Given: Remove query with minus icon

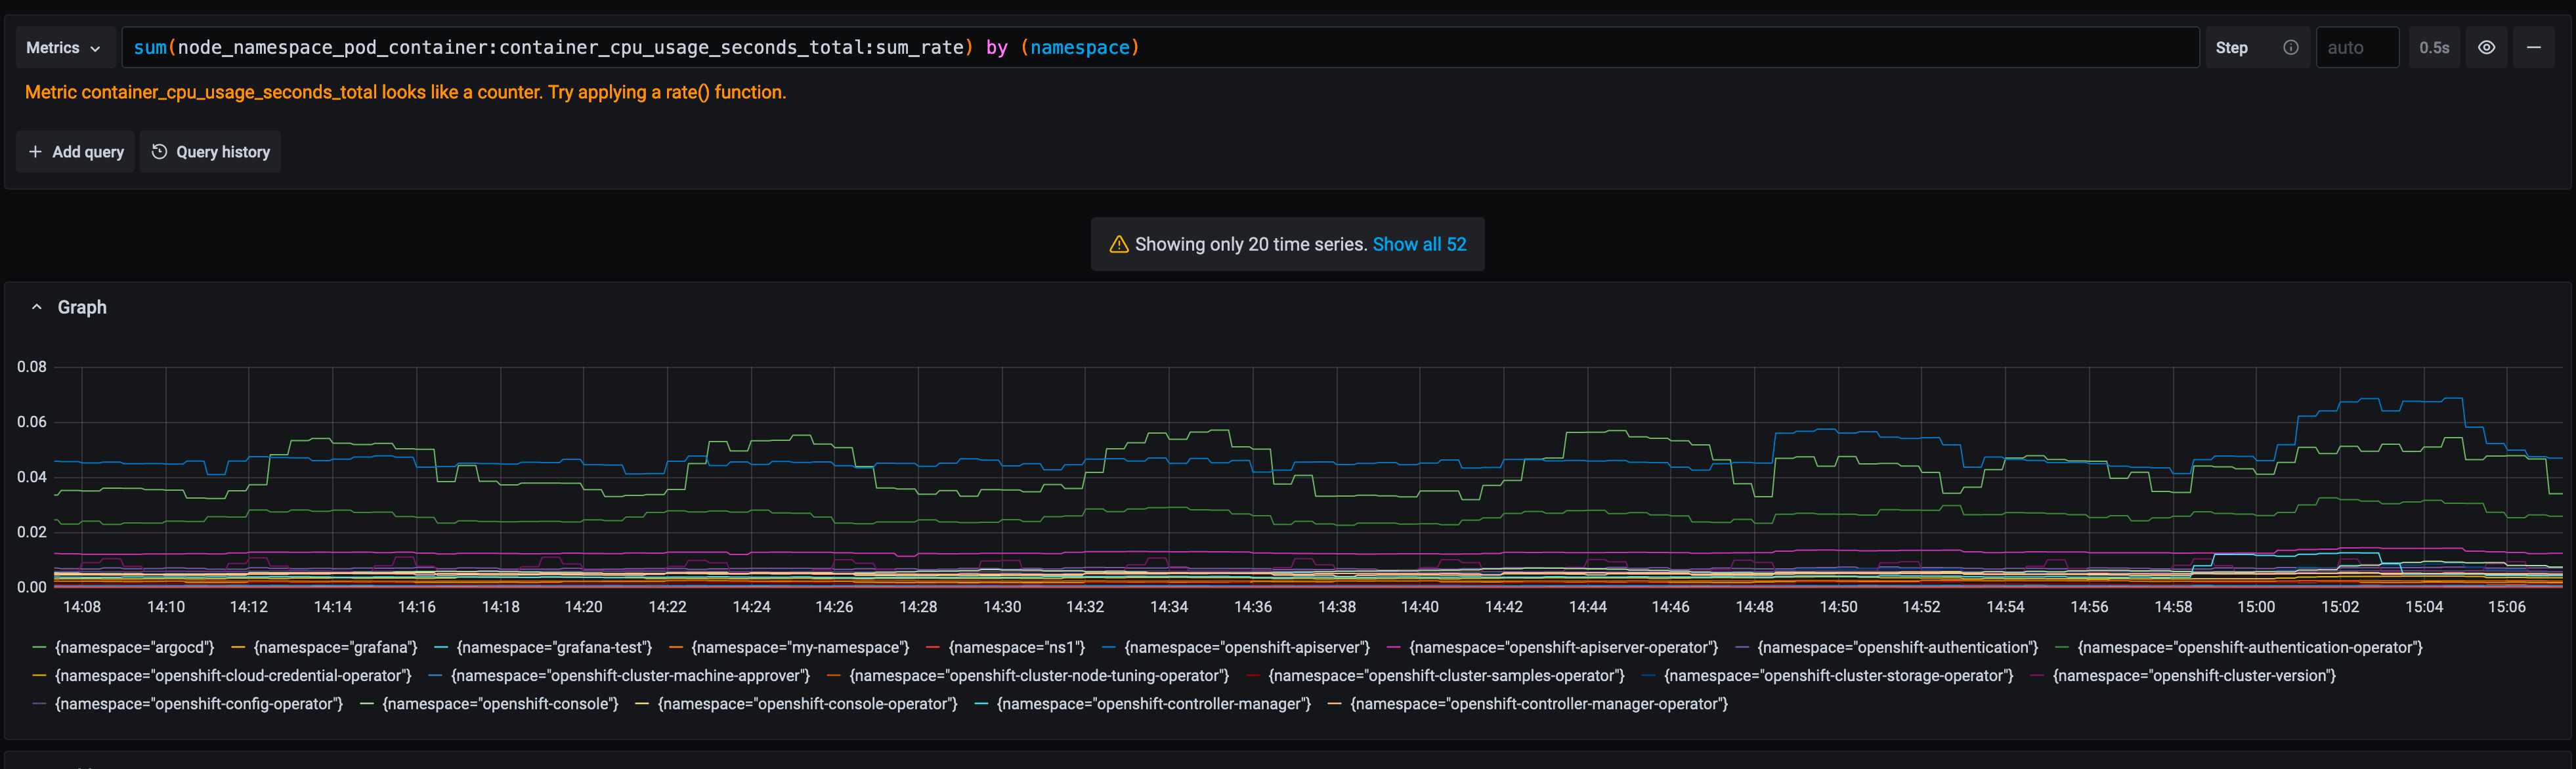Looking at the screenshot, I should click(x=2533, y=47).
